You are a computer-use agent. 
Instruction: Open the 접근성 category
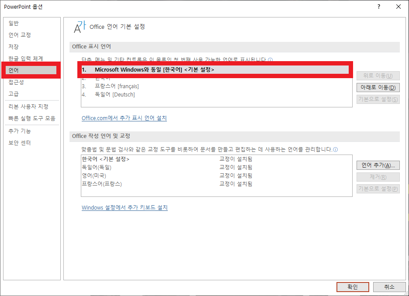click(x=16, y=82)
